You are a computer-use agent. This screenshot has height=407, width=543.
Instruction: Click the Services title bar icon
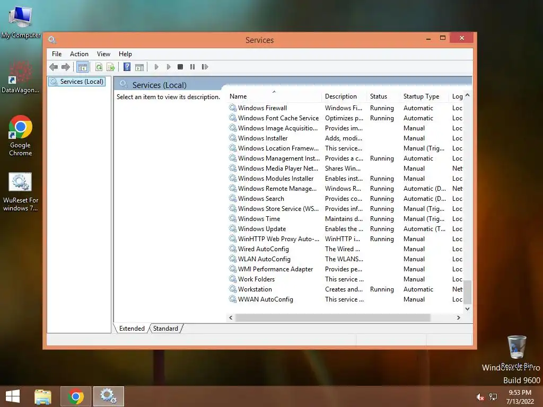[x=52, y=39]
